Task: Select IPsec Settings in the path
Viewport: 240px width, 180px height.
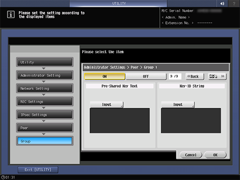Action: point(45,115)
